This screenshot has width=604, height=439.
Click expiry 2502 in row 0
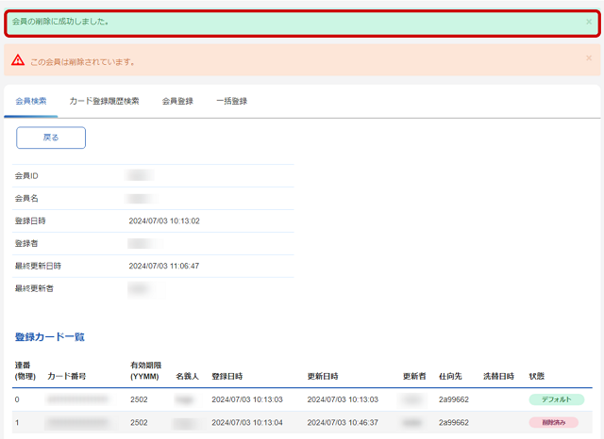139,399
